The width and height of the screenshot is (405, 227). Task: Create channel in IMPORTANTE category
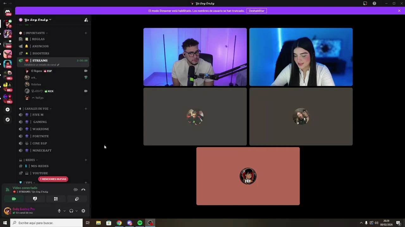point(86,33)
